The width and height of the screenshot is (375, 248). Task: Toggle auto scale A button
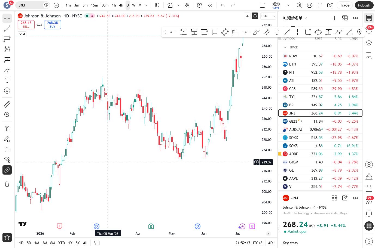269,234
